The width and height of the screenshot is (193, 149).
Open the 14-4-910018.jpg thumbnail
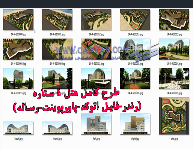(x=135, y=78)
